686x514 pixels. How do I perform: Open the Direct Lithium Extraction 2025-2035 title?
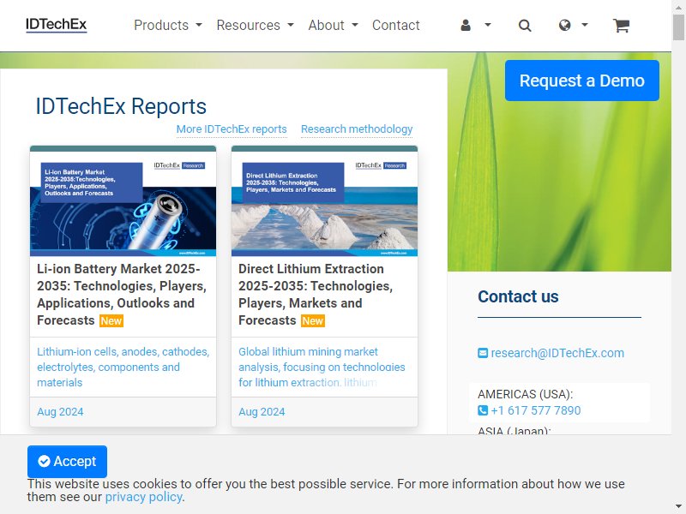316,294
